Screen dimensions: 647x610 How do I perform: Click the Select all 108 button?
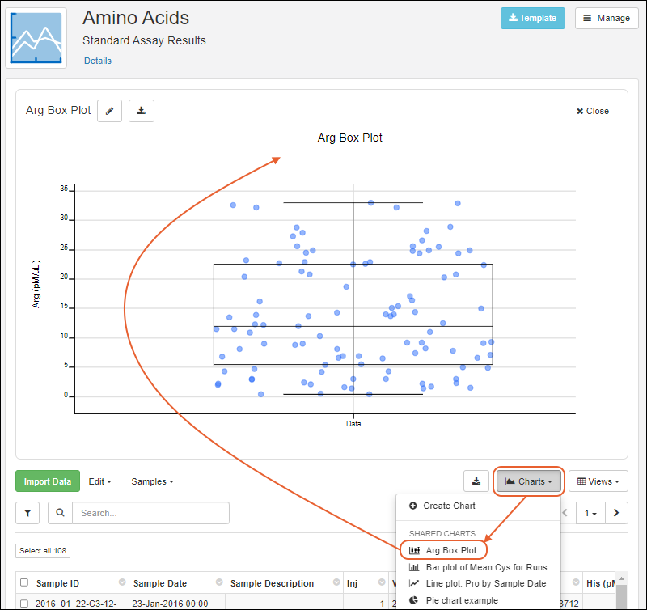coord(43,551)
